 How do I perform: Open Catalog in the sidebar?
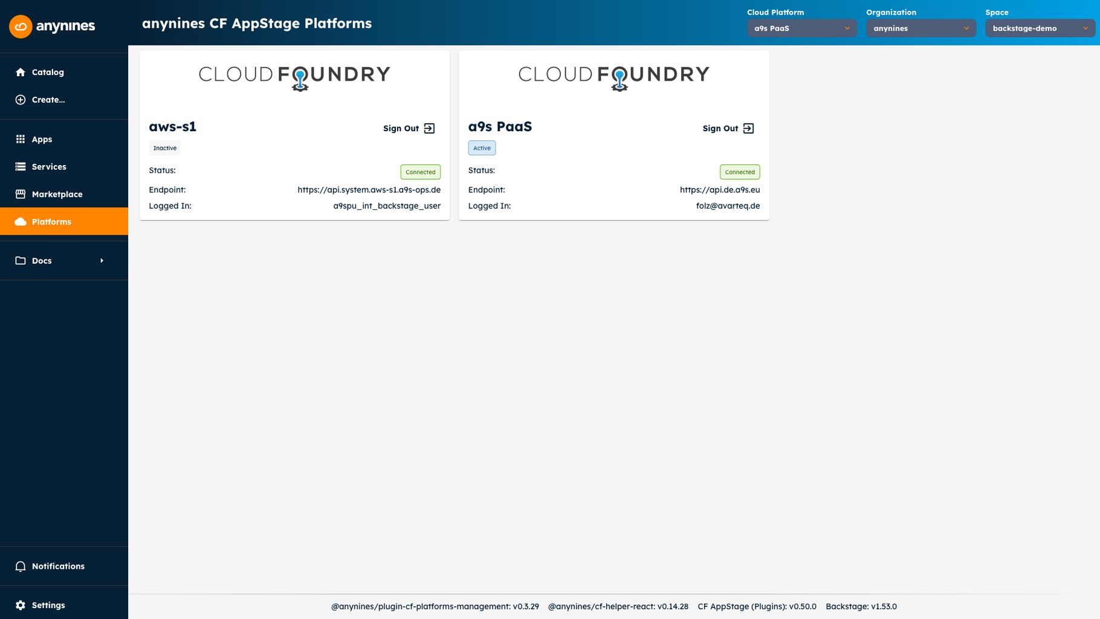(64, 72)
